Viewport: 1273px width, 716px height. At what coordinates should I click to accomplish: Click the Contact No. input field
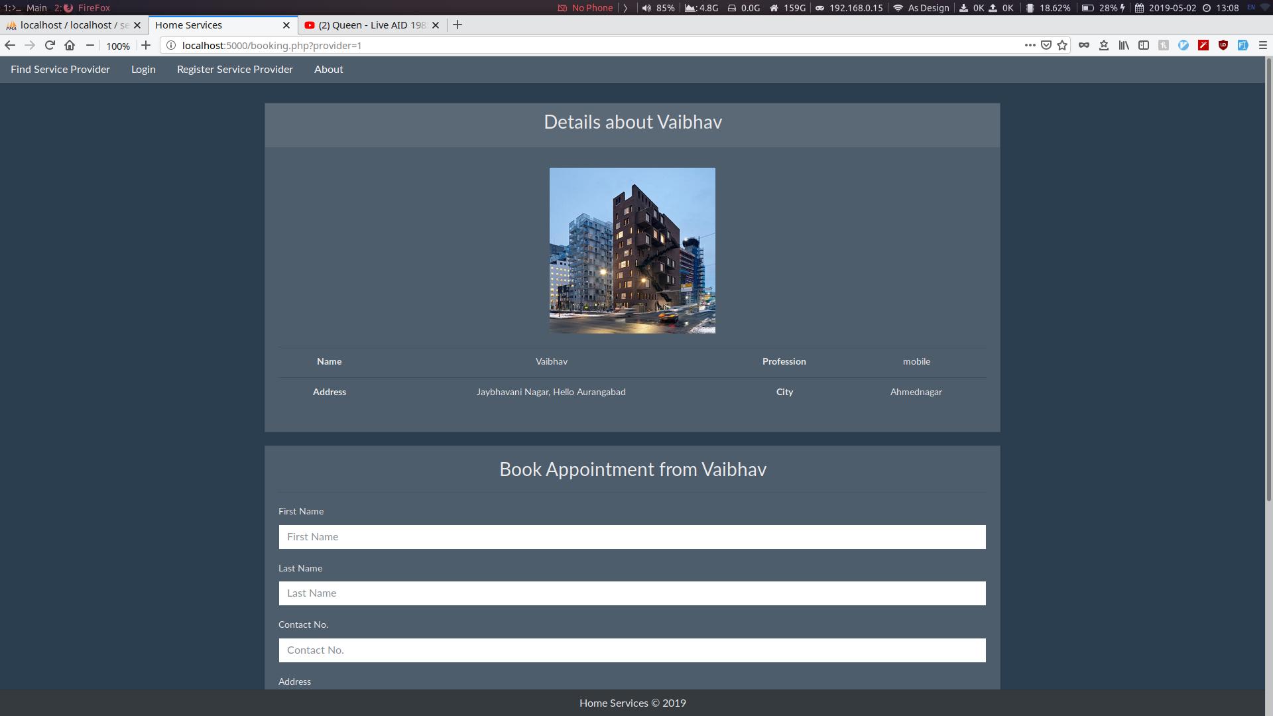pos(632,650)
